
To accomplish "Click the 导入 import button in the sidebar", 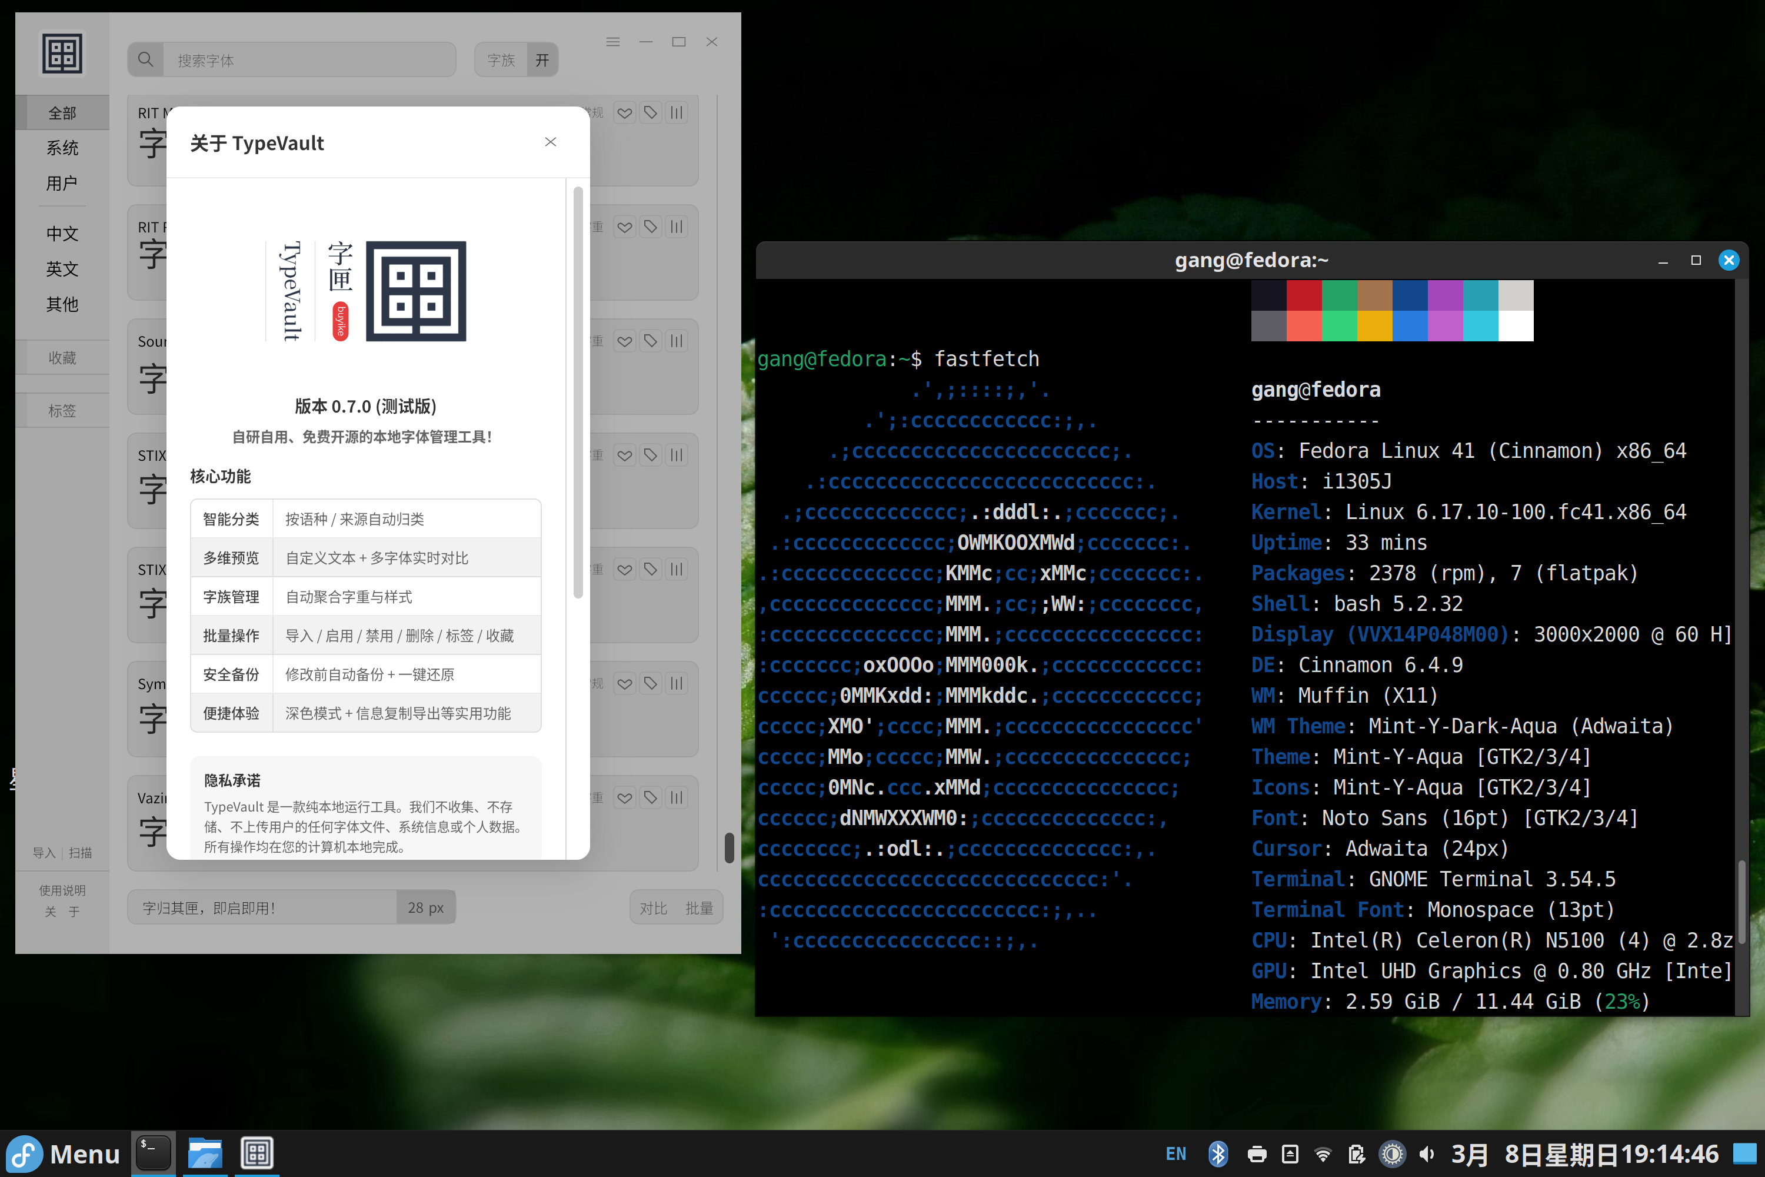I will coord(43,852).
